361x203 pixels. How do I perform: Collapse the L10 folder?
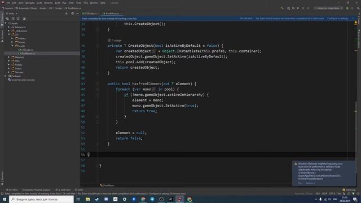pos(9,34)
